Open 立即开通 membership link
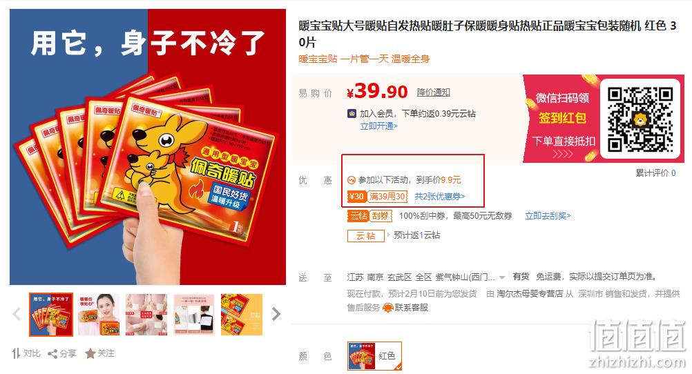This screenshot has height=374, width=692. pyautogui.click(x=378, y=126)
